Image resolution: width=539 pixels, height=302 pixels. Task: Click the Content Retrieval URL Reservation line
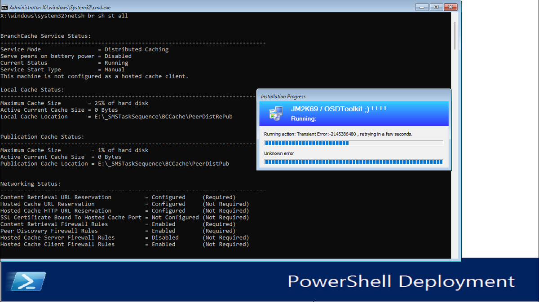[118, 197]
